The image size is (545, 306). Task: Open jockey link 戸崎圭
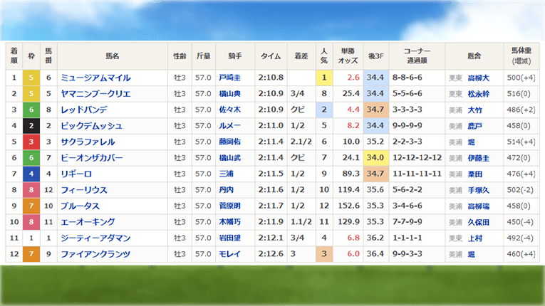229,78
